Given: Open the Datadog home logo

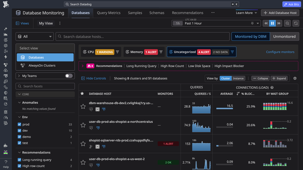Looking at the screenshot, I should (x=6, y=4).
